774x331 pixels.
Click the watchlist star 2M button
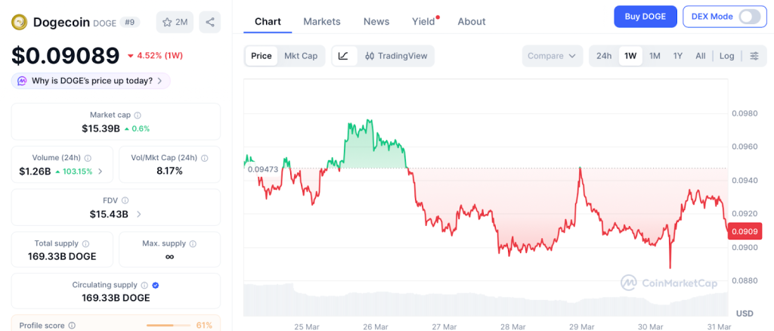tap(175, 22)
